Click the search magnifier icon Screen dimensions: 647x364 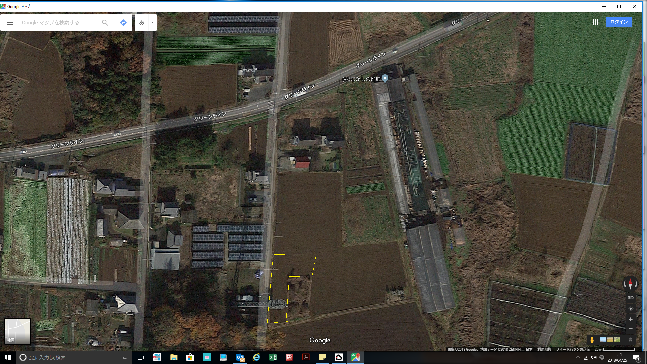(105, 23)
